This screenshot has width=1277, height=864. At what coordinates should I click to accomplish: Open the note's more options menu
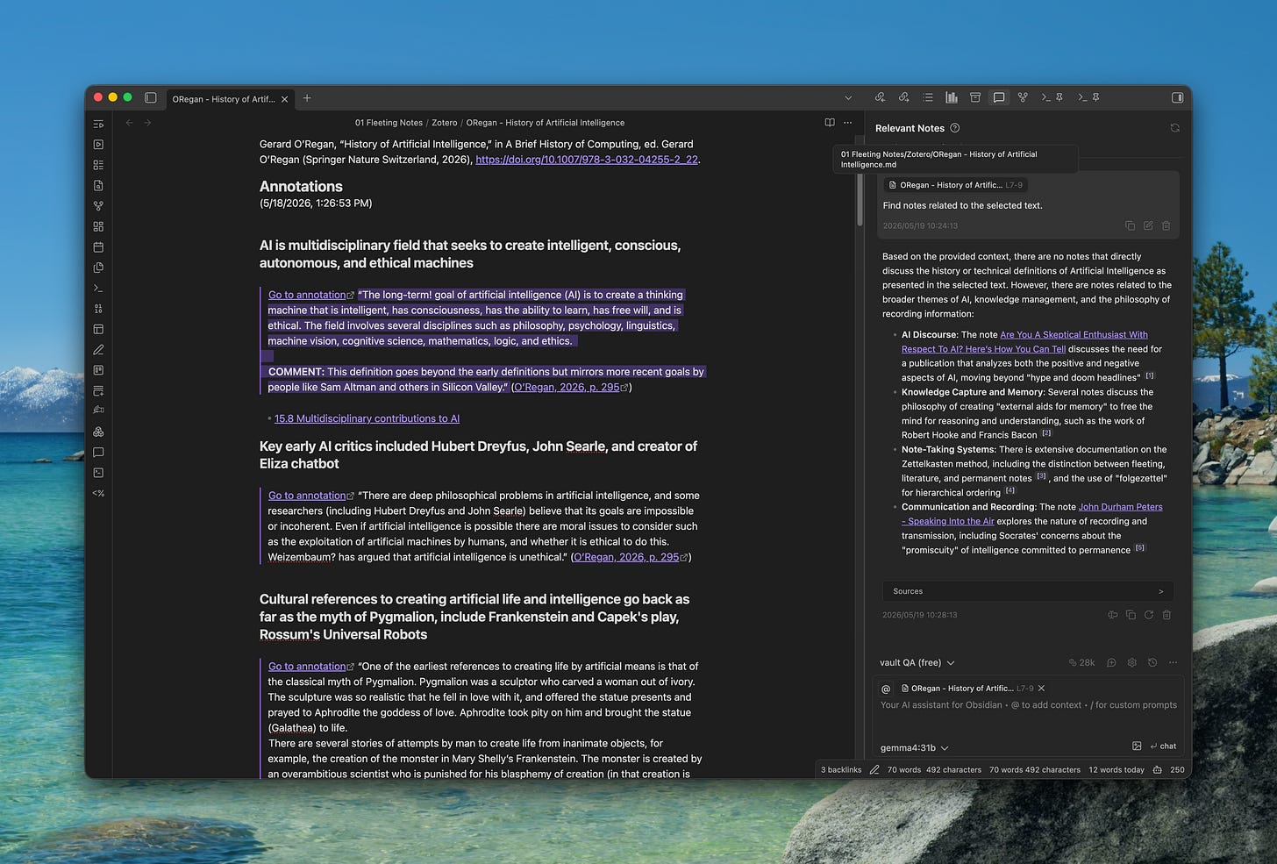(848, 123)
